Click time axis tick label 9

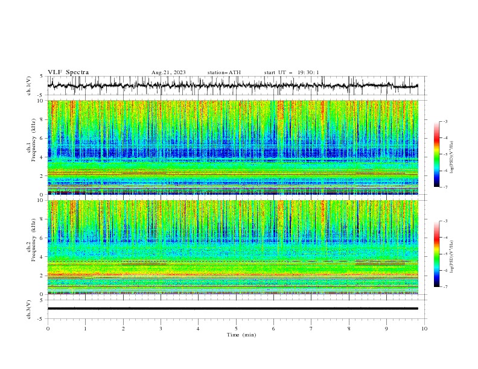pos(386,329)
